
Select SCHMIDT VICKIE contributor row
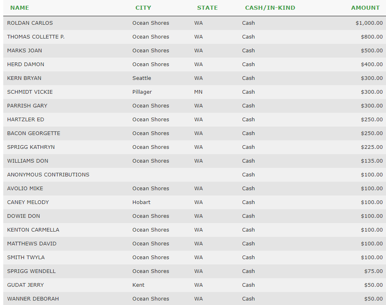pos(30,92)
